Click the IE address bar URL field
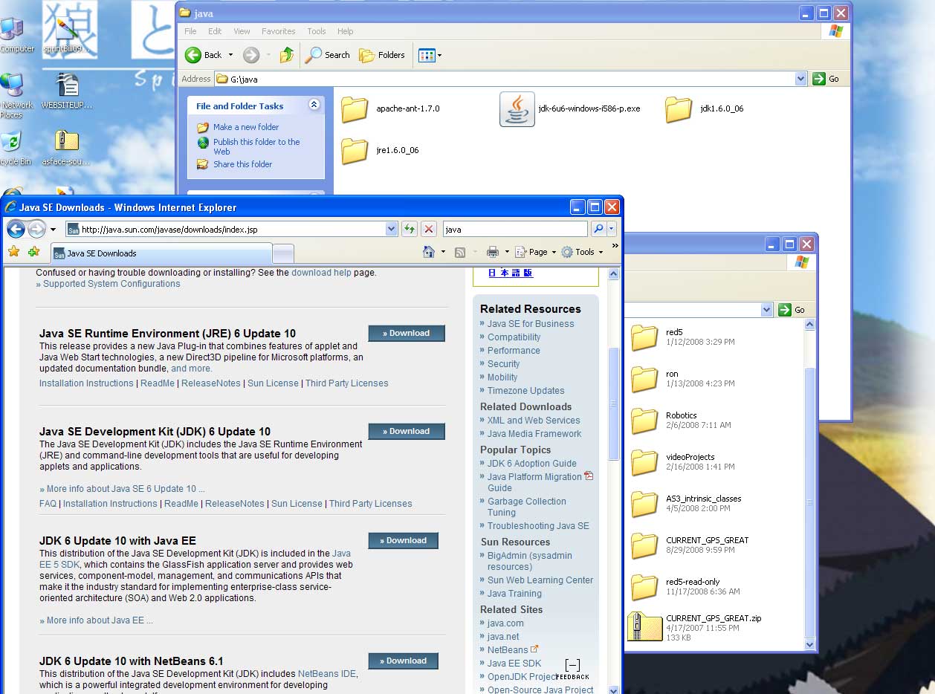Screen dimensions: 935x694 click(226, 230)
